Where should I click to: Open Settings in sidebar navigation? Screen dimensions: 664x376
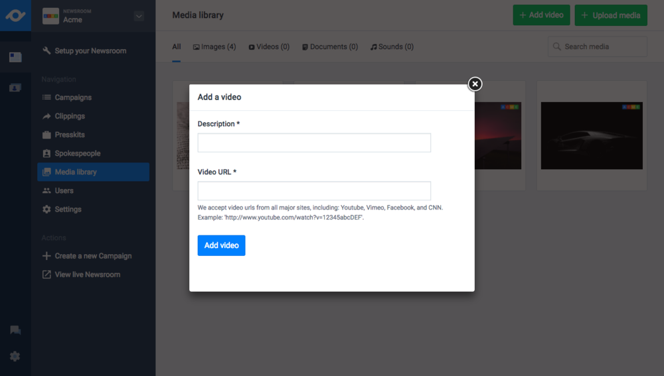93,209
